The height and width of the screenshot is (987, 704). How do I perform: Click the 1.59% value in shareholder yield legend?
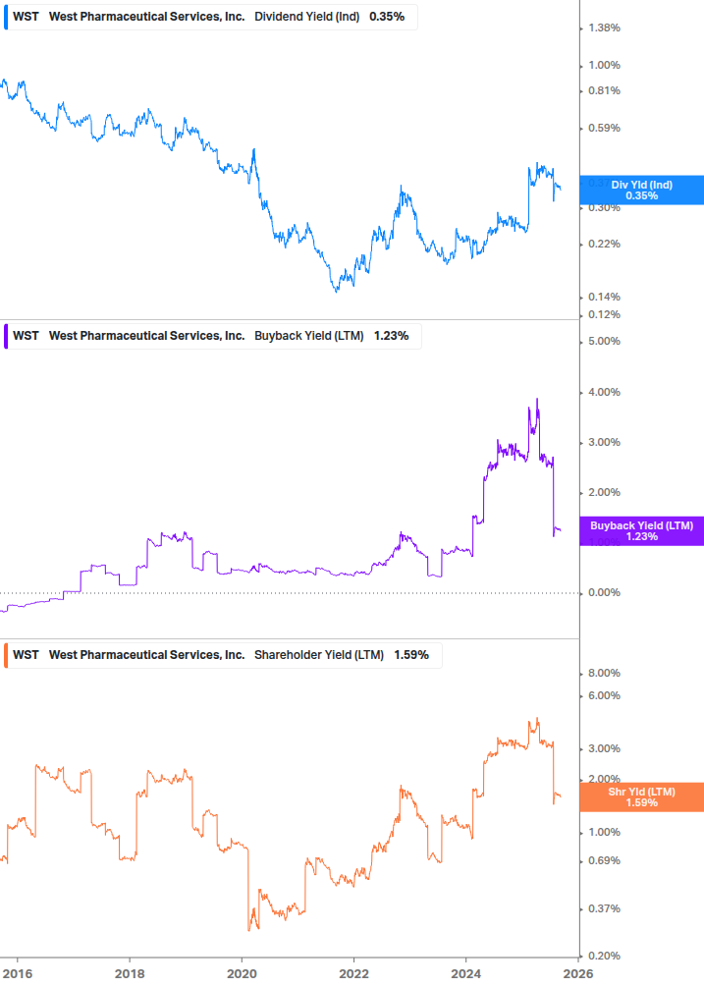pos(411,655)
